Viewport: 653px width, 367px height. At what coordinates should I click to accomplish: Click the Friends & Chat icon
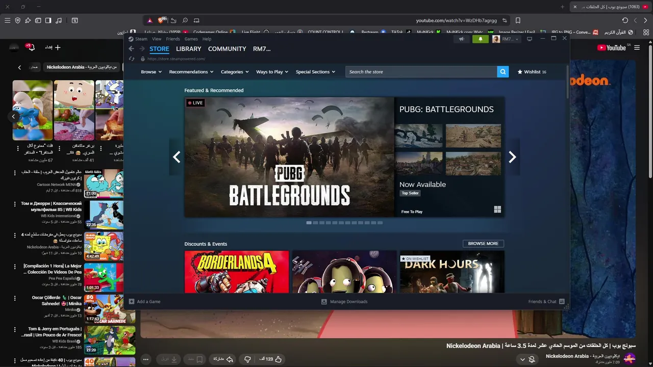click(562, 302)
